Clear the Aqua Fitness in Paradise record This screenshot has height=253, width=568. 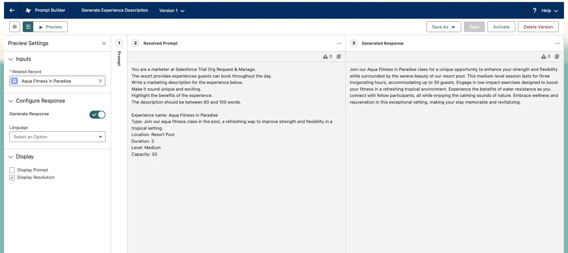[x=100, y=81]
